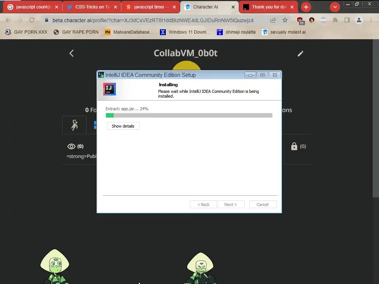Edit the CollabVM_0b0t profile with pencil icon
The image size is (379, 284).
301,53
